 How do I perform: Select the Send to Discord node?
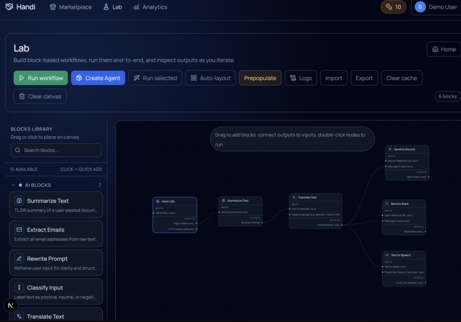pos(407,162)
